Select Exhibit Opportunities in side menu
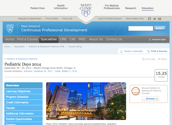172x125 pixels. pos(23,119)
